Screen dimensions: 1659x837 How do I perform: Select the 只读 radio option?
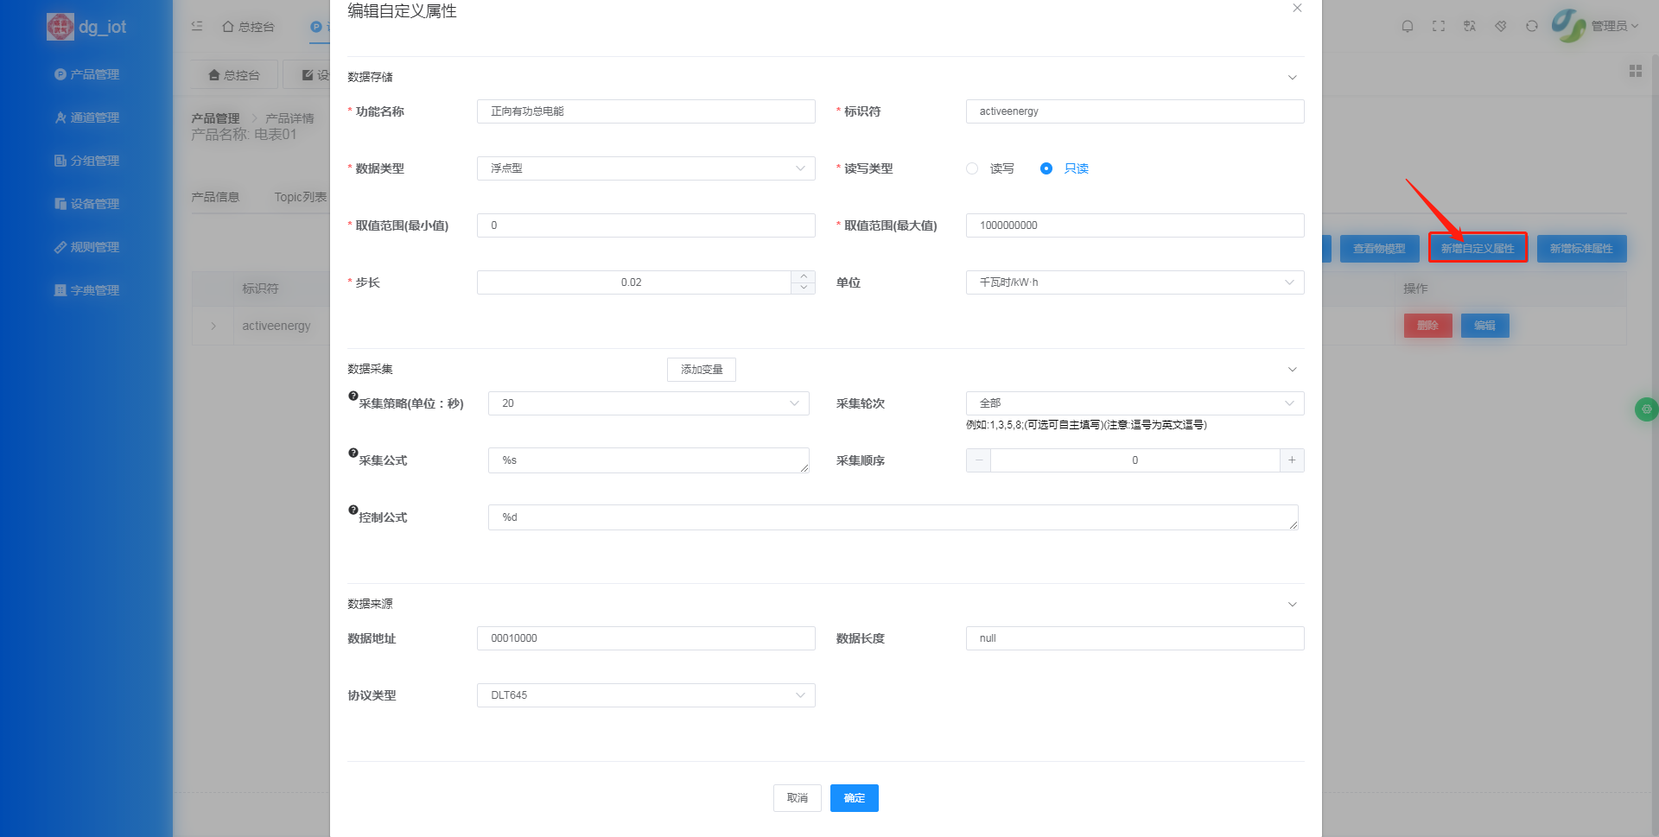1046,168
